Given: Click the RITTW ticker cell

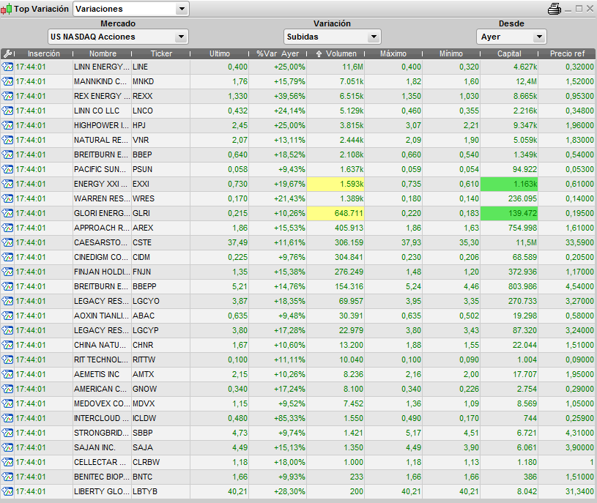Looking at the screenshot, I should coord(160,360).
